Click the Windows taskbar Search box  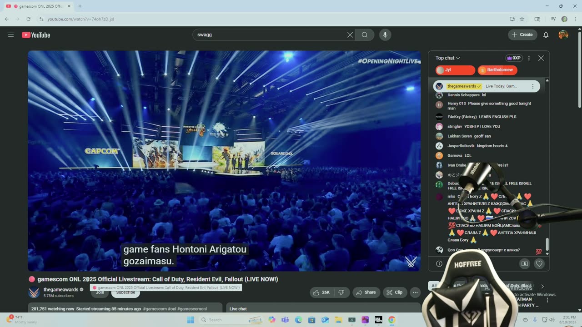232,320
